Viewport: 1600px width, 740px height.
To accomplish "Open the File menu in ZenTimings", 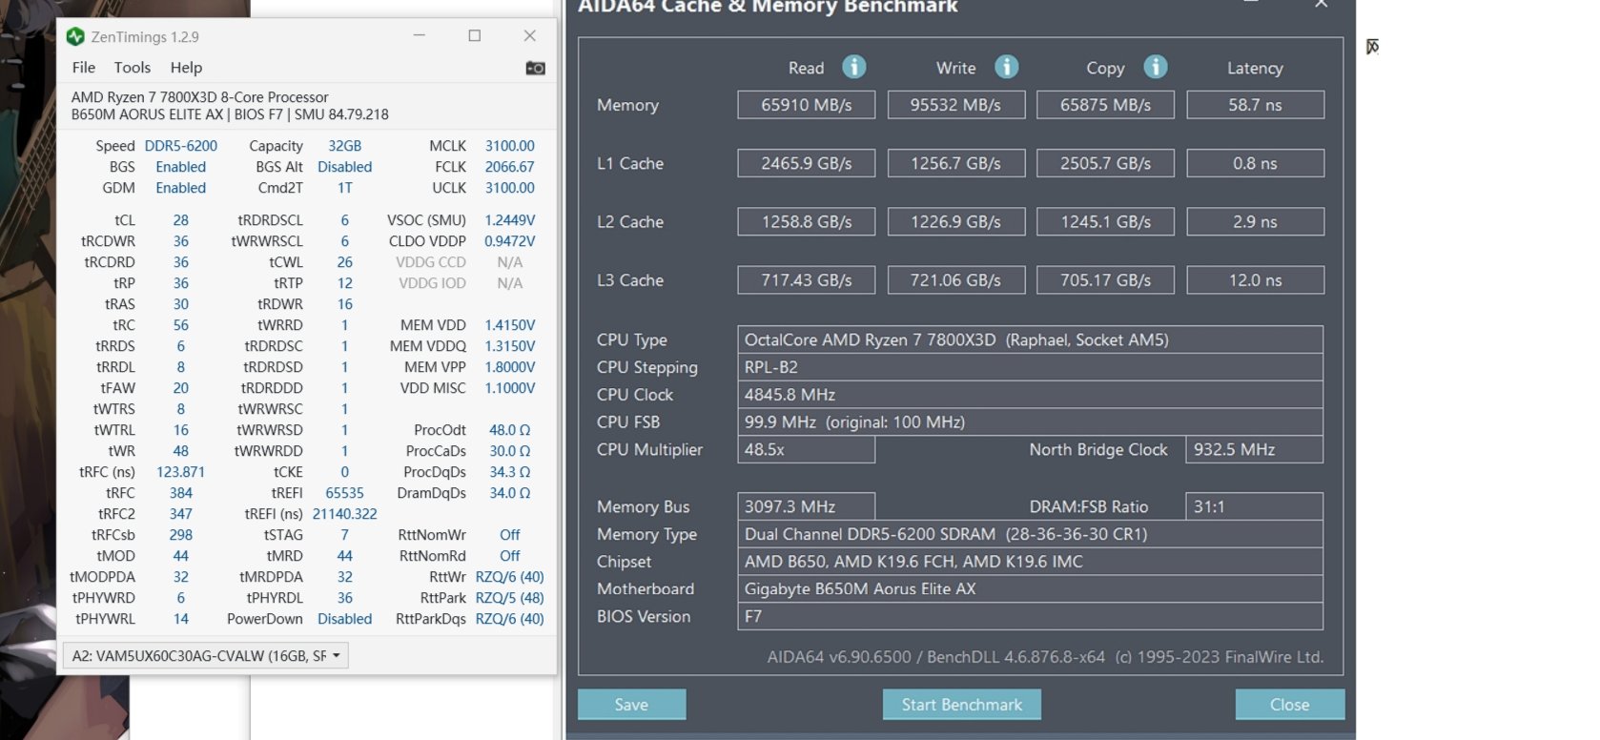I will [84, 68].
